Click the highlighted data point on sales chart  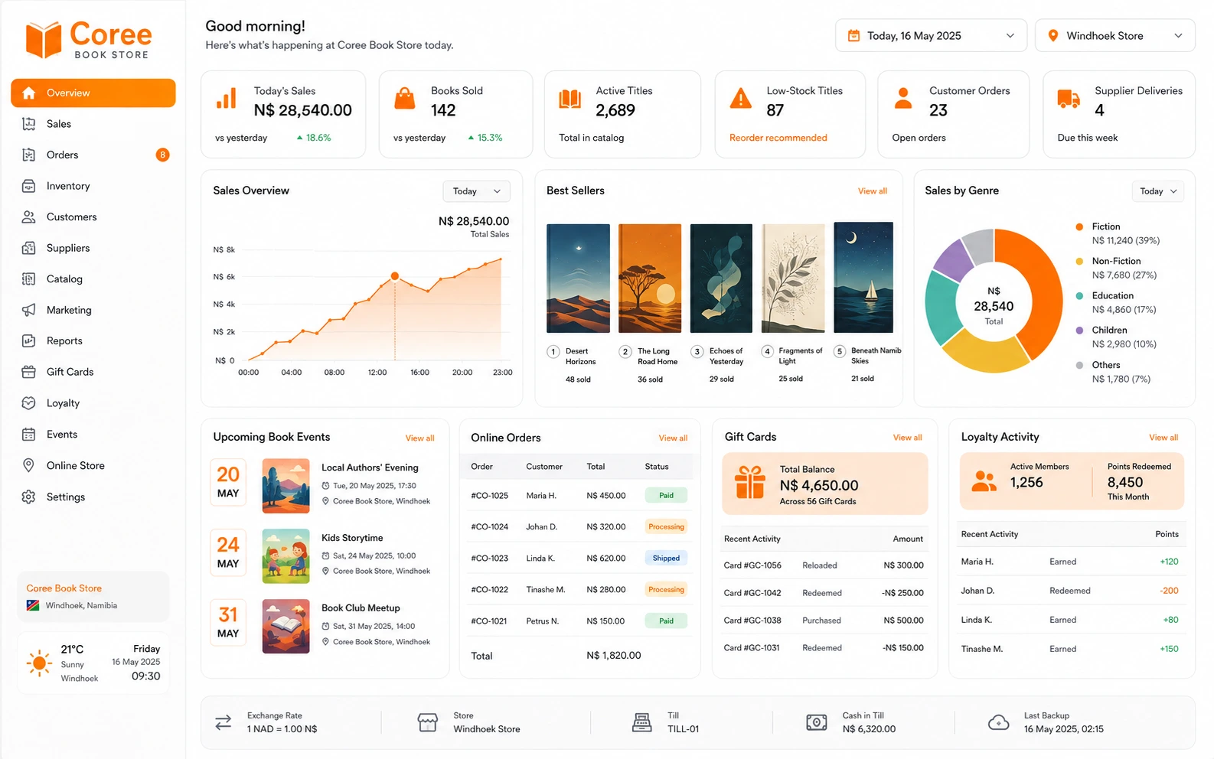[395, 276]
